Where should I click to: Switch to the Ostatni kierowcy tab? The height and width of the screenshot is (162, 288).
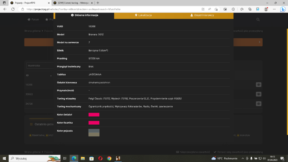(x=202, y=15)
